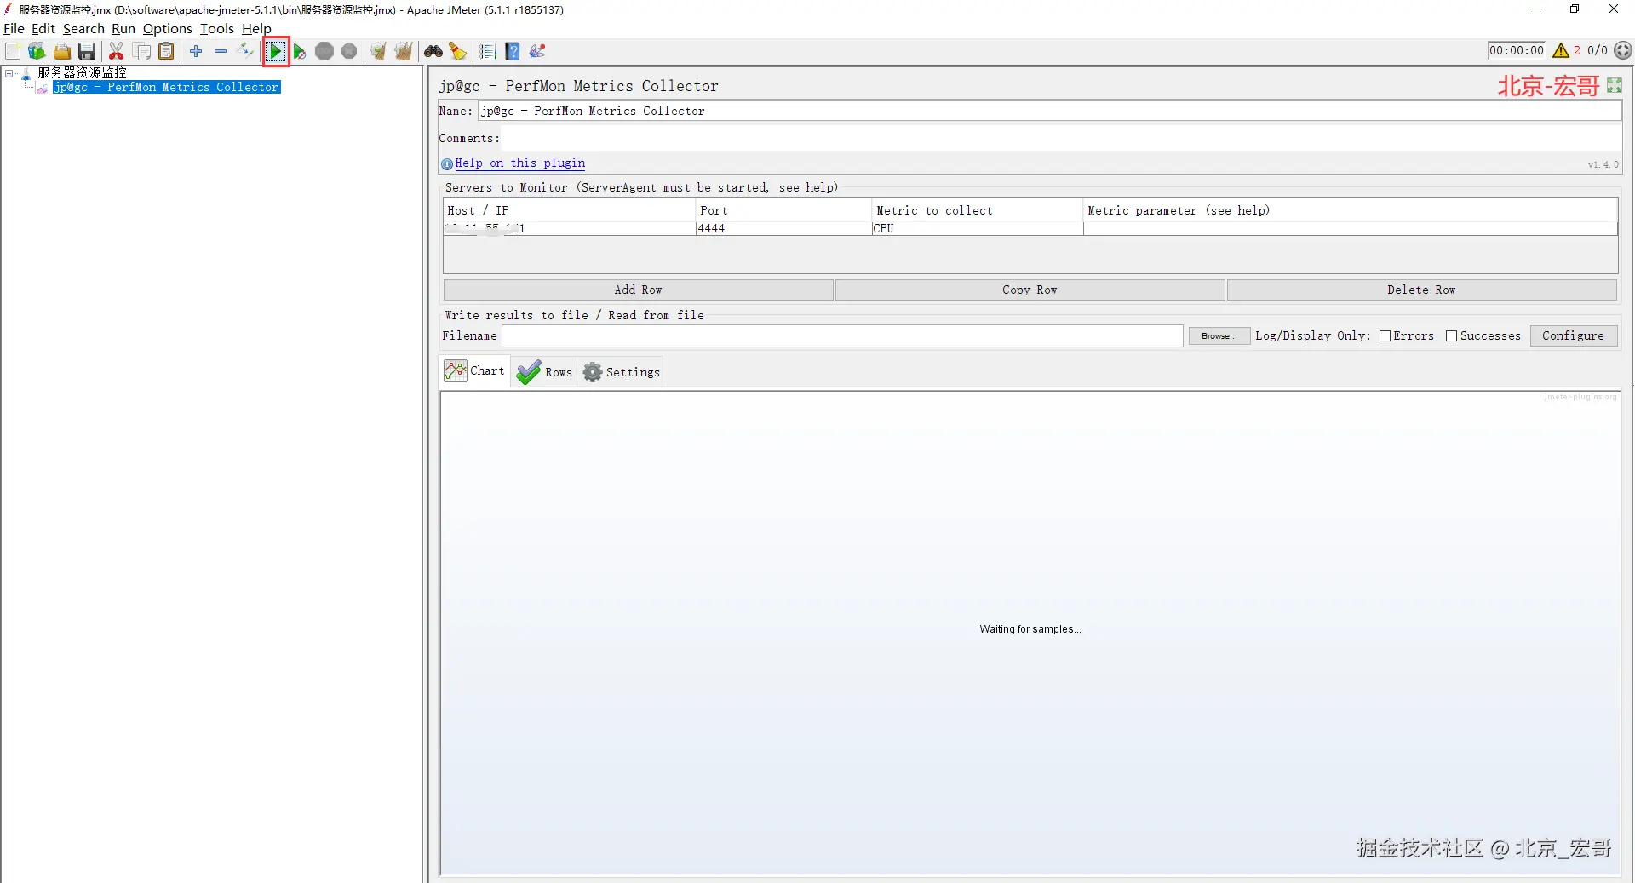This screenshot has height=883, width=1635.
Task: Click the Port column header
Action: pyautogui.click(x=783, y=210)
